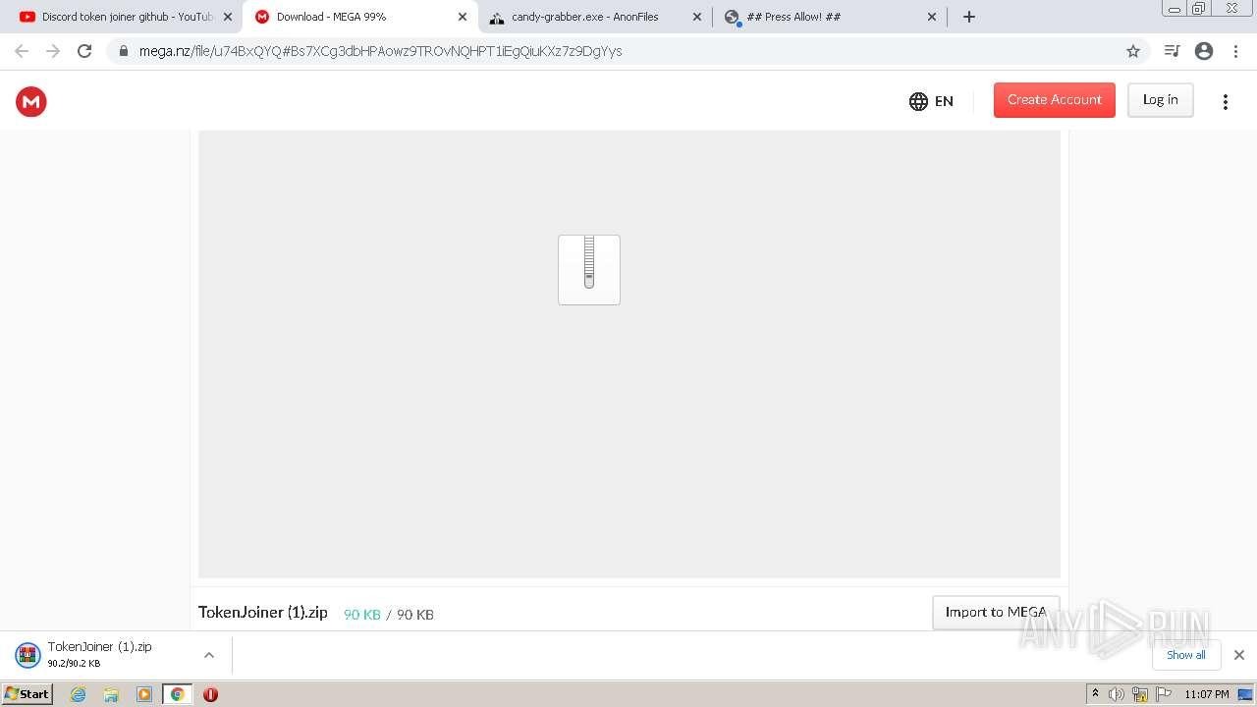The width and height of the screenshot is (1257, 707).
Task: Close the YouTube tab
Action: (x=228, y=17)
